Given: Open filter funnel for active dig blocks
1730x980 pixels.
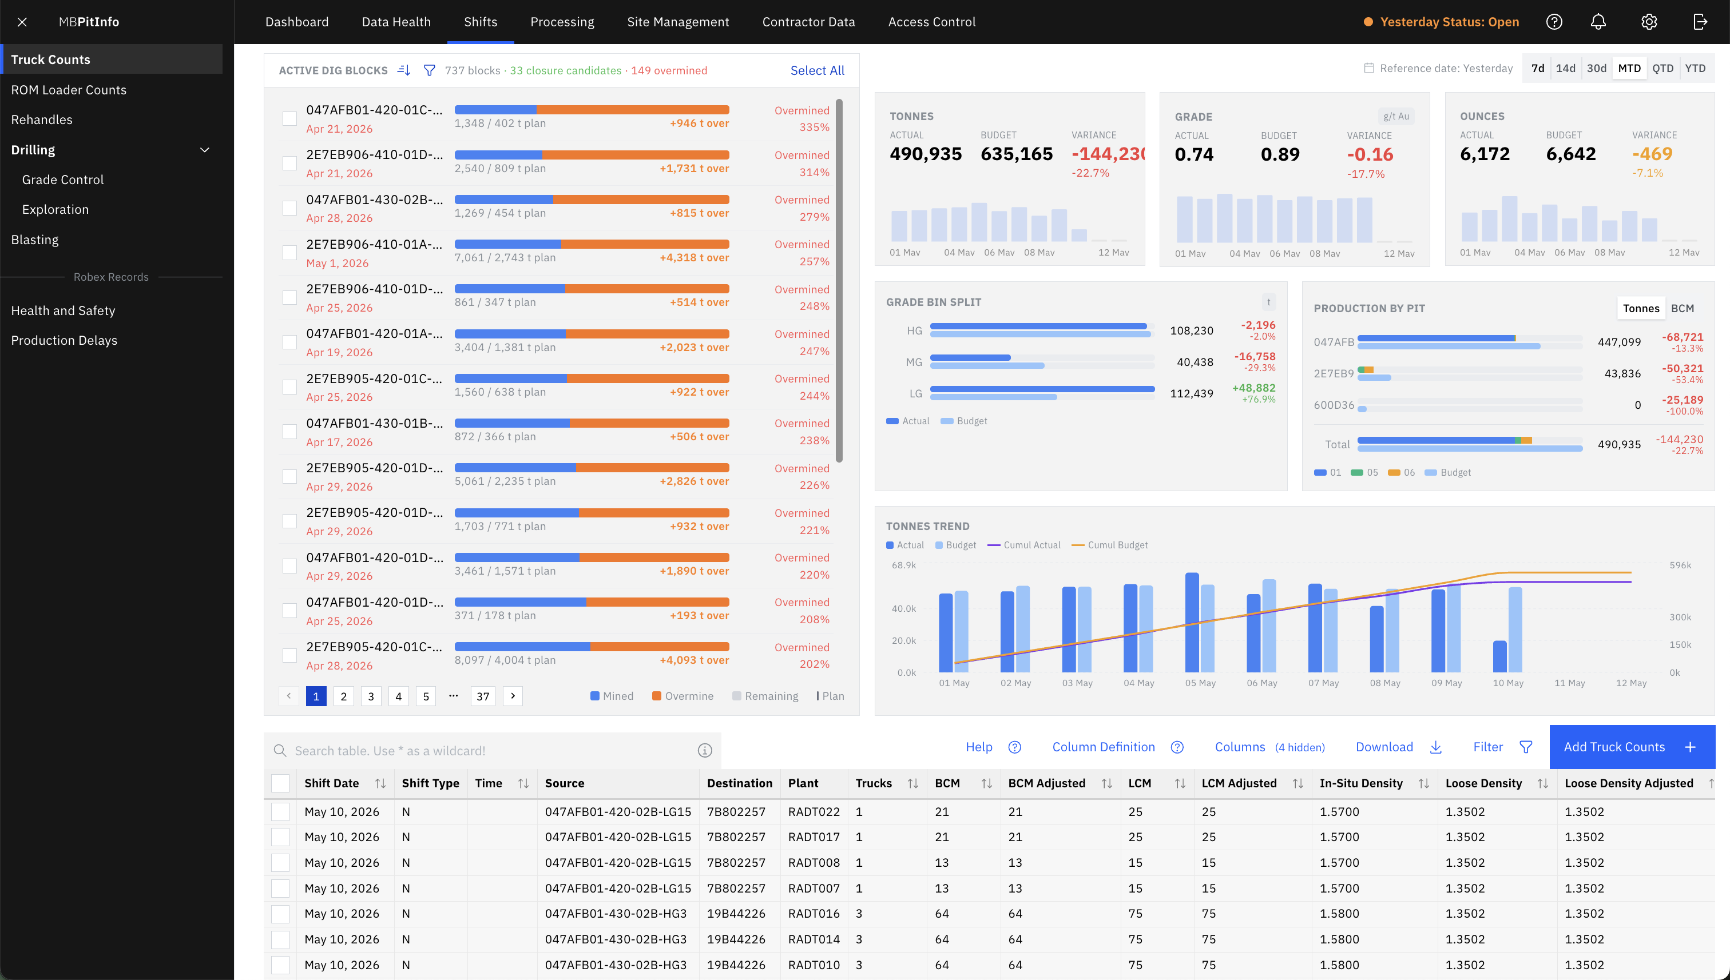Looking at the screenshot, I should 429,70.
